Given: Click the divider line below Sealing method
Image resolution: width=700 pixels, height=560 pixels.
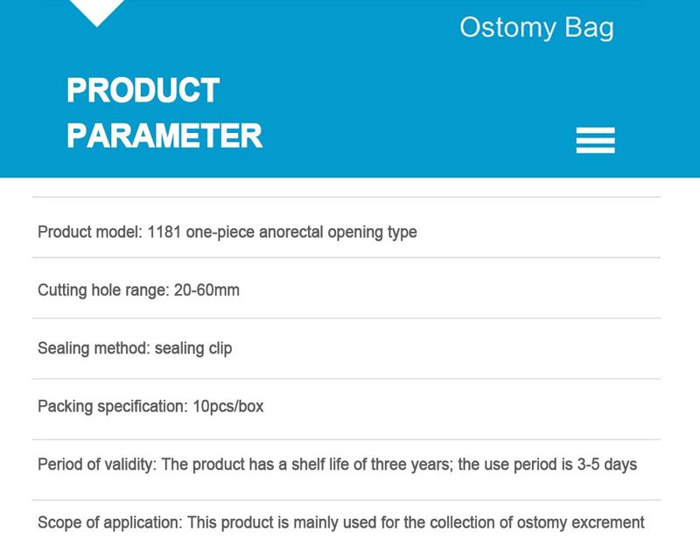Looking at the screenshot, I should tap(346, 379).
